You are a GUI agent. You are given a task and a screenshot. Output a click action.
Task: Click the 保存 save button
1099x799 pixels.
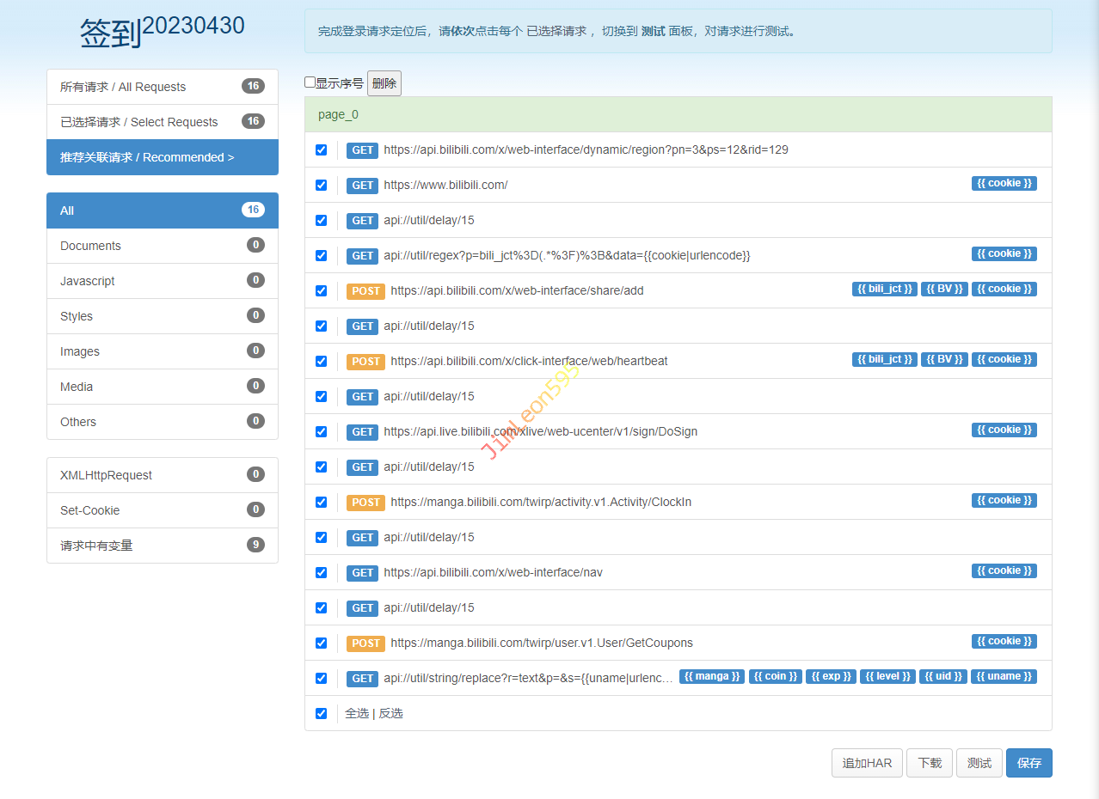[1028, 763]
